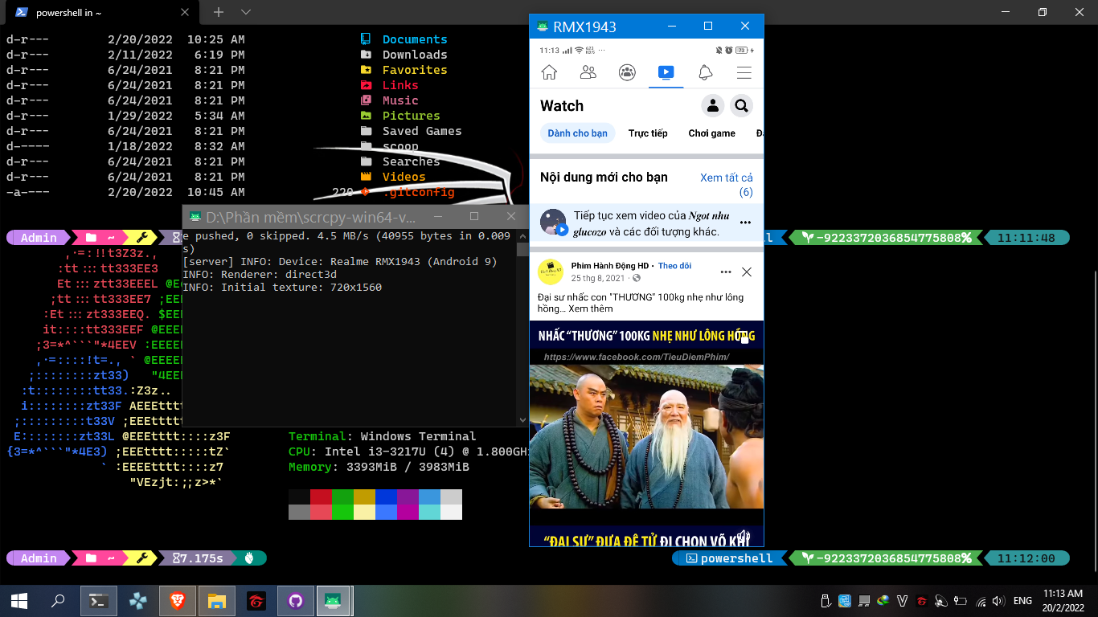Open Friends icon in Facebook nav
1098x617 pixels.
pos(588,72)
